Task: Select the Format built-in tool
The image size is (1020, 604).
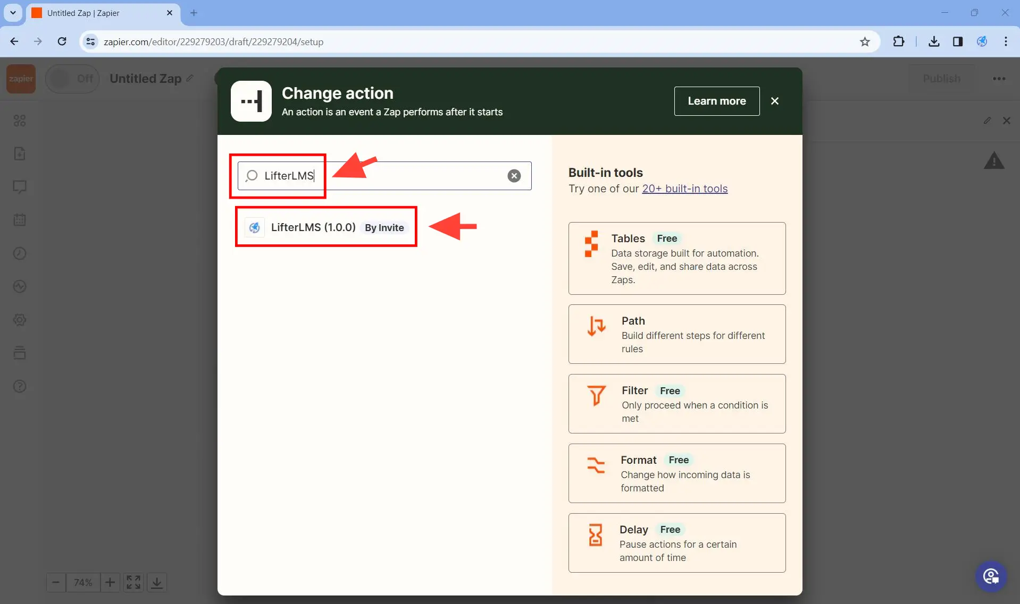Action: 677,473
